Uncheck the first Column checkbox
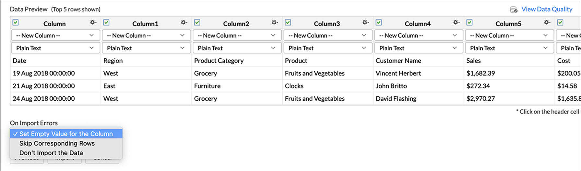The height and width of the screenshot is (171, 581). (x=16, y=23)
